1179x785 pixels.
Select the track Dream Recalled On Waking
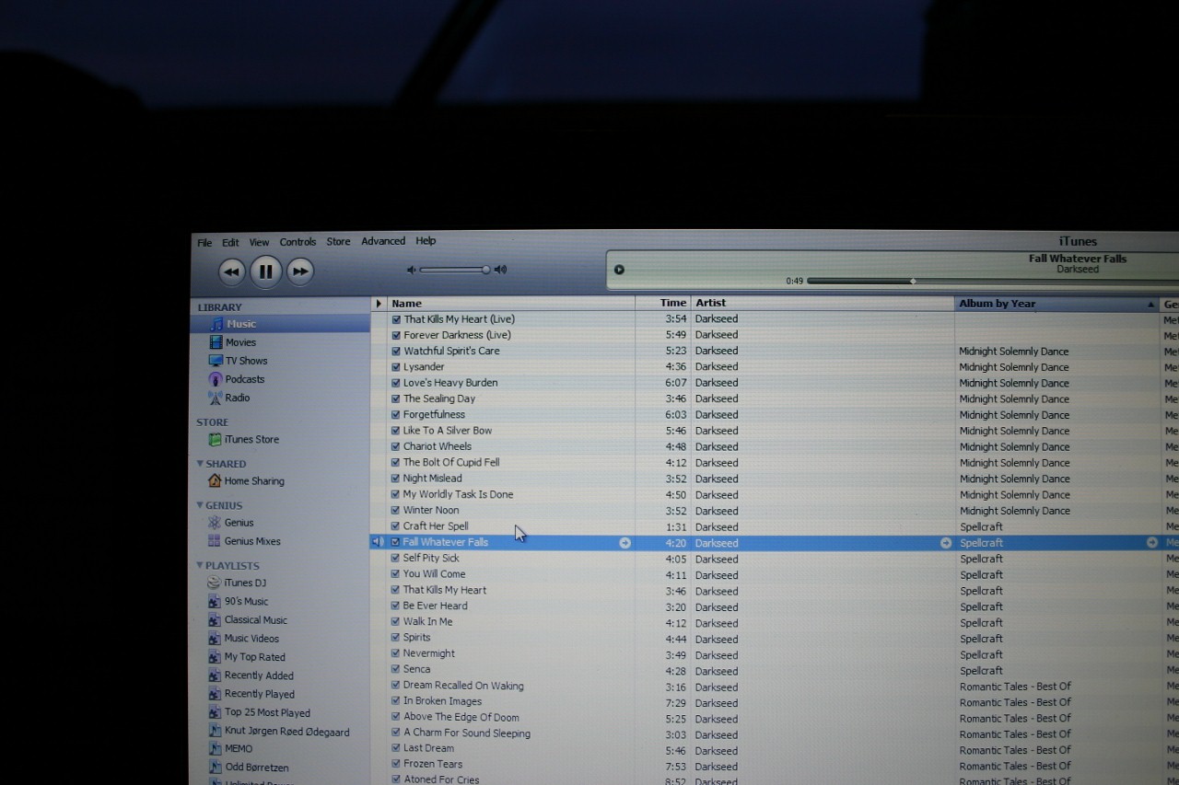coord(463,686)
